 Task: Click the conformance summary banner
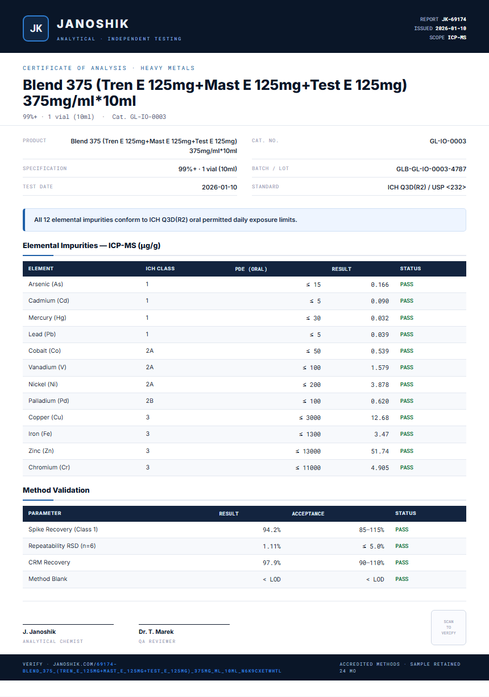[244, 220]
